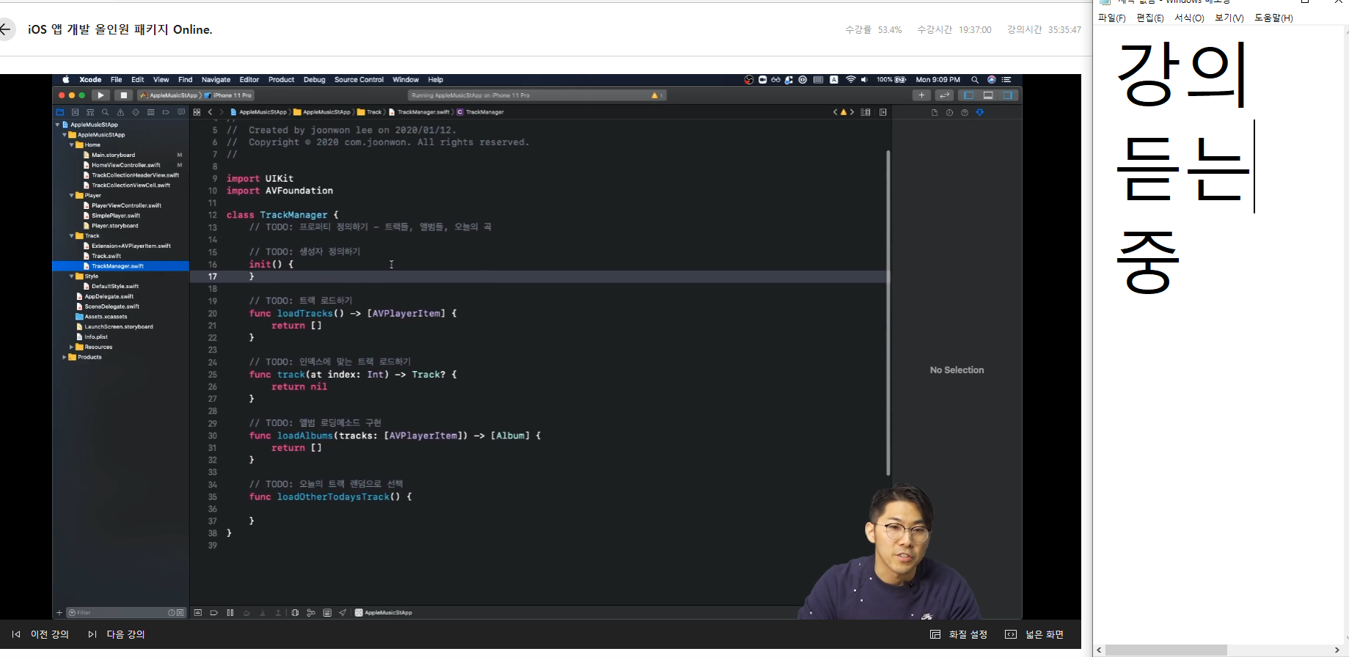This screenshot has height=657, width=1349.
Task: Open Notepad's 파일(F) menu
Action: pos(1112,18)
